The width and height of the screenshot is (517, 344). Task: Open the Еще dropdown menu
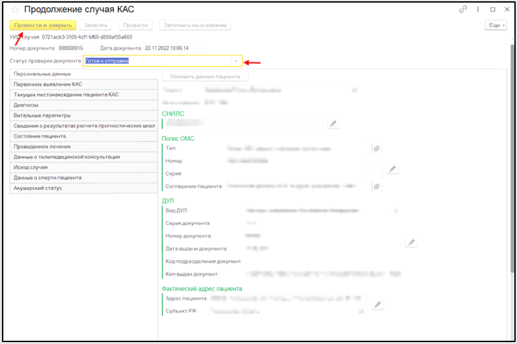click(x=496, y=25)
